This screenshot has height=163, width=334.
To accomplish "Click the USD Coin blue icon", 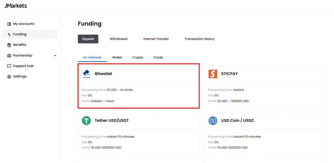I will click(213, 121).
